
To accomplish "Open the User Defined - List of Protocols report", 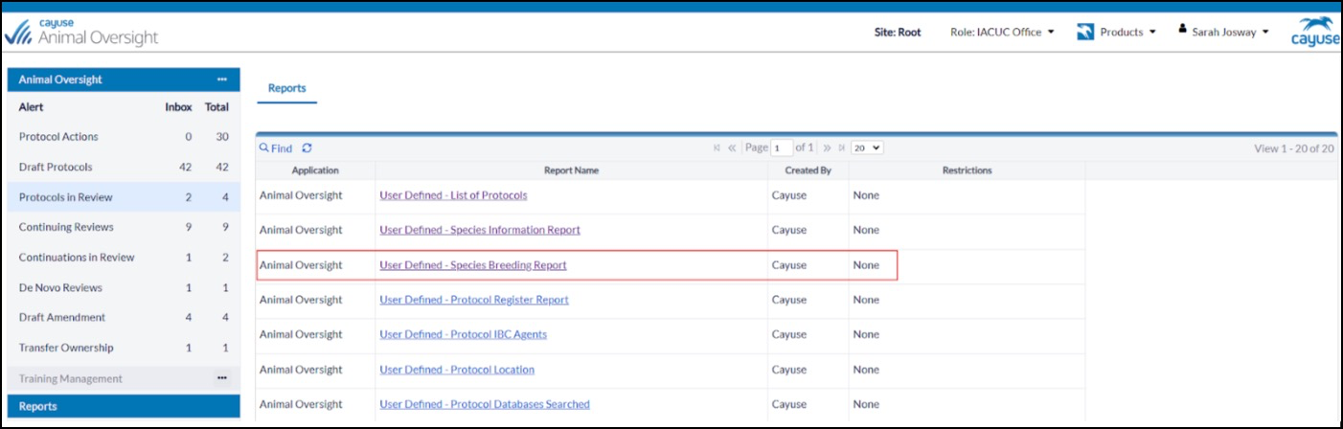I will click(x=453, y=195).
